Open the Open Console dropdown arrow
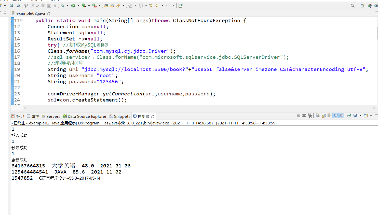The width and height of the screenshot is (378, 215). (x=371, y=116)
